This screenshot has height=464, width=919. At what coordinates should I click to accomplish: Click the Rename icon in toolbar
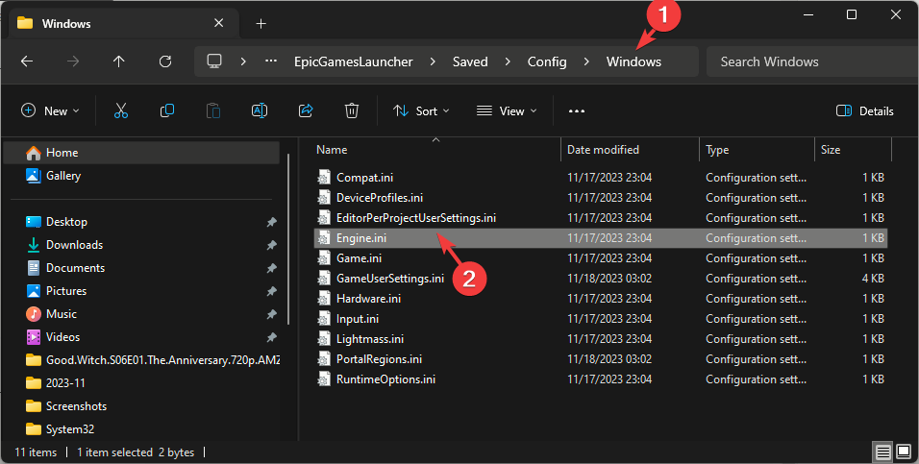tap(260, 110)
